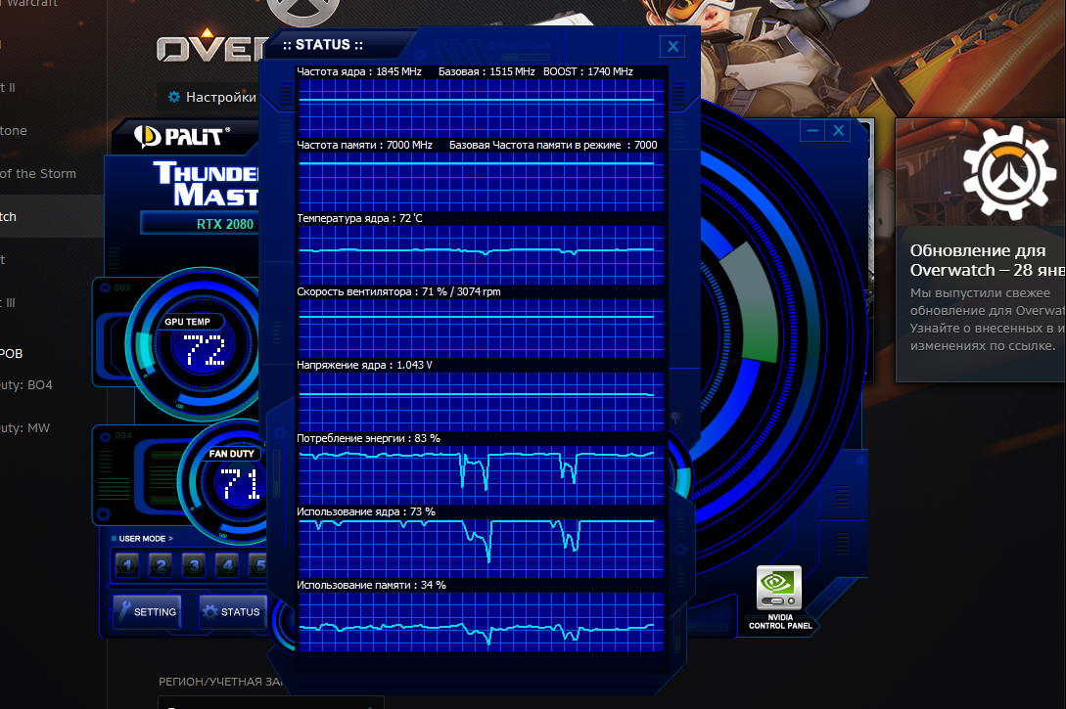Click the SETTING button in ThunderMaster
Image resolution: width=1066 pixels, height=709 pixels.
[148, 612]
